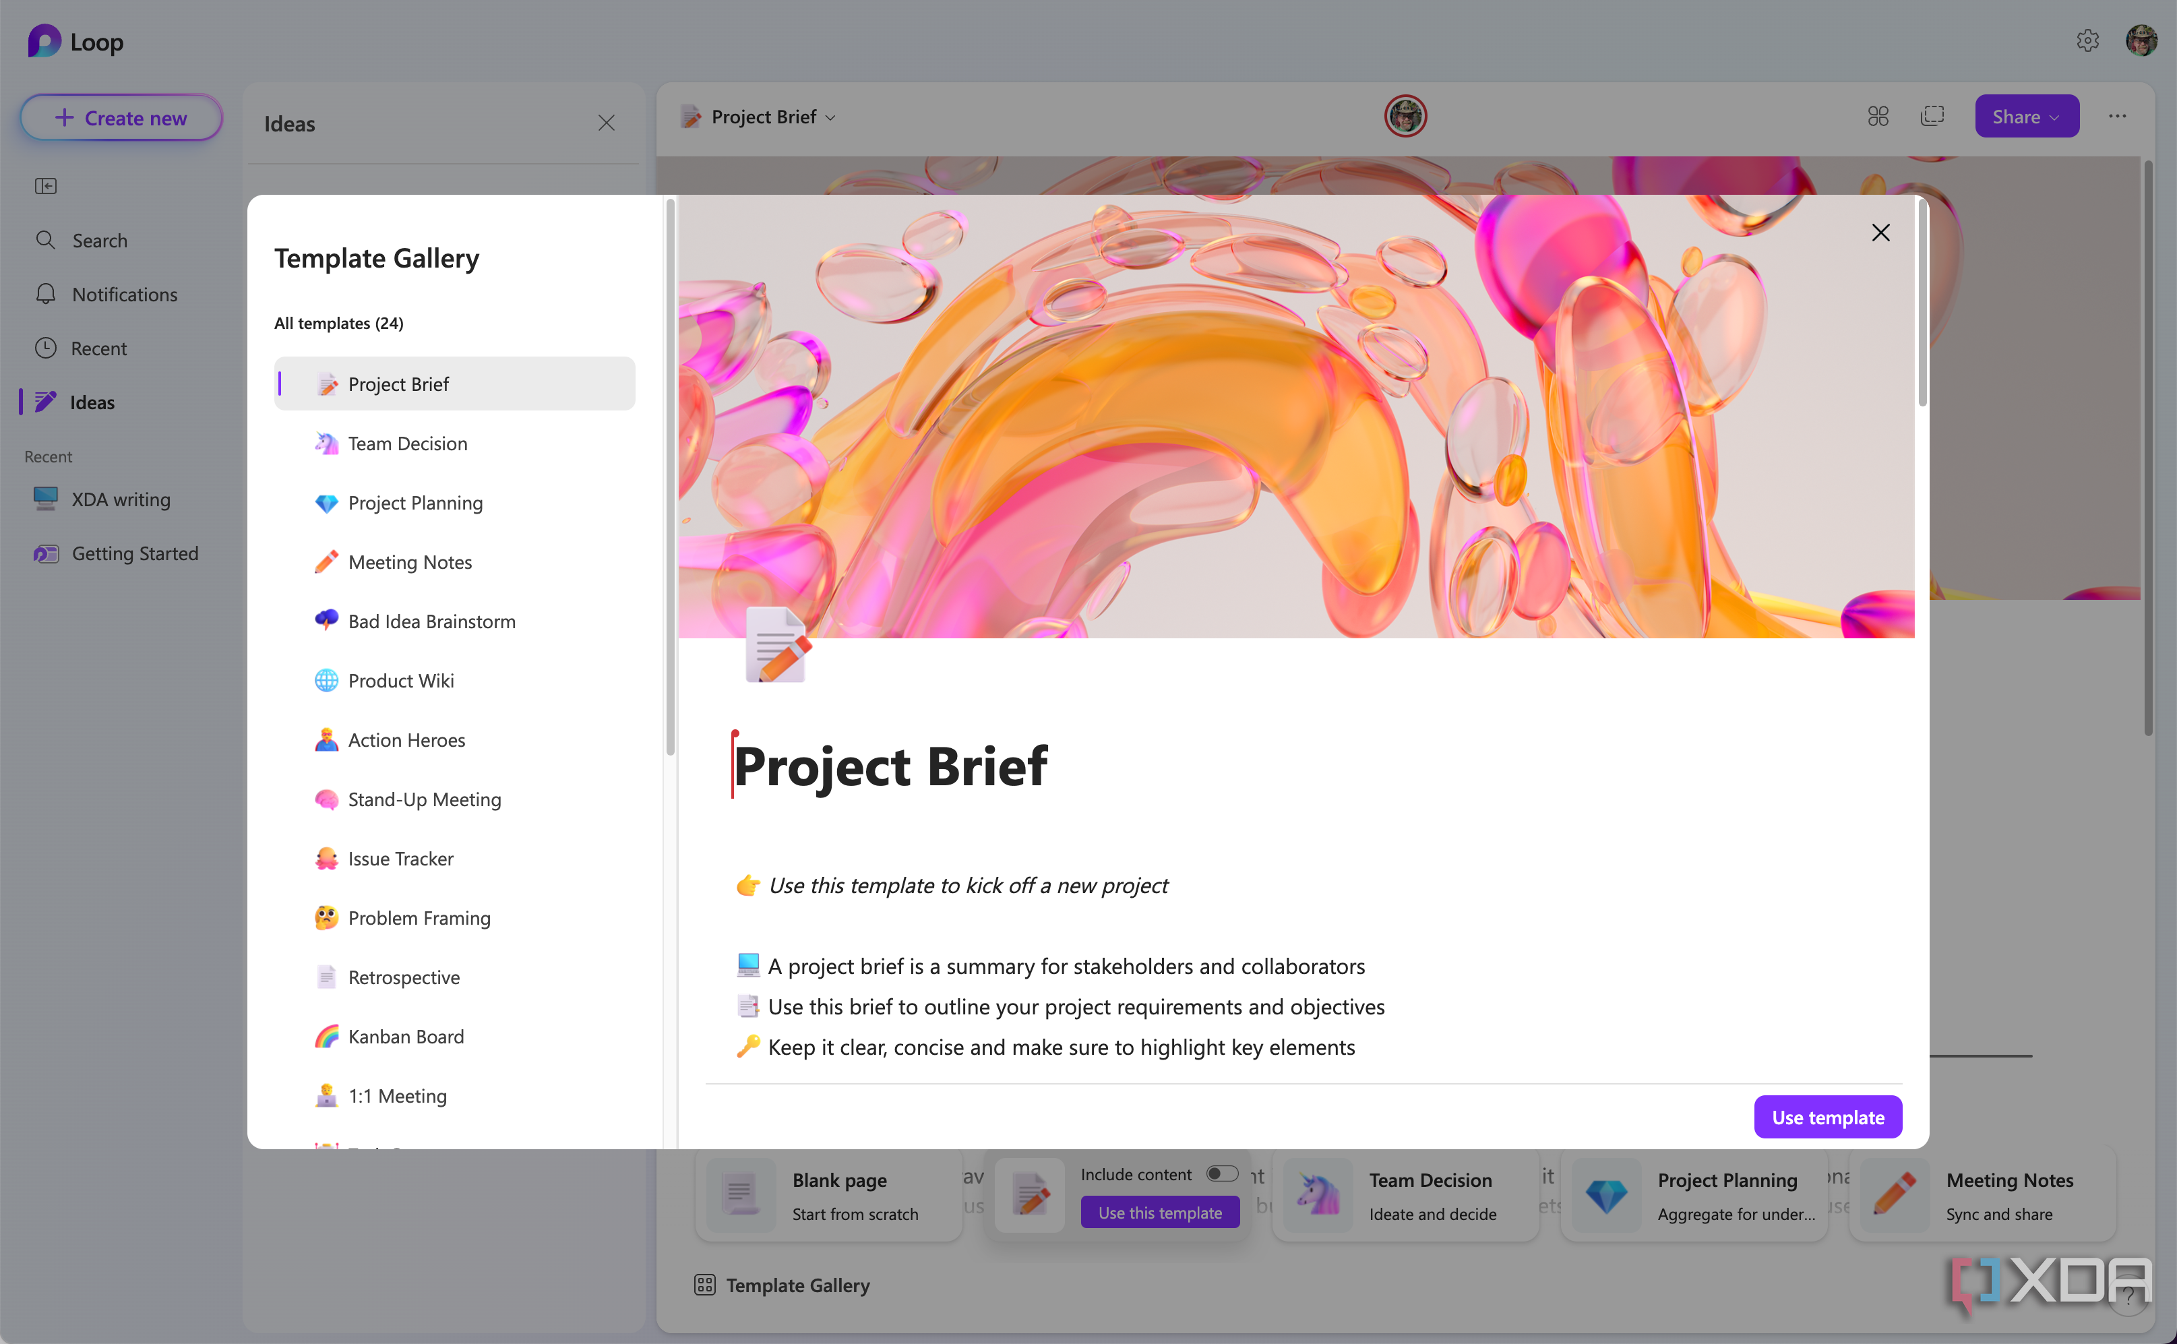Open the Share dropdown
This screenshot has height=1344, width=2177.
2026,117
